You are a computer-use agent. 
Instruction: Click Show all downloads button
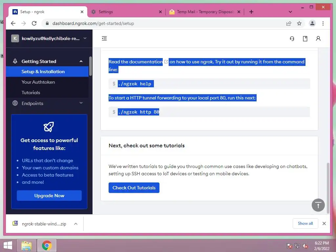(305, 223)
